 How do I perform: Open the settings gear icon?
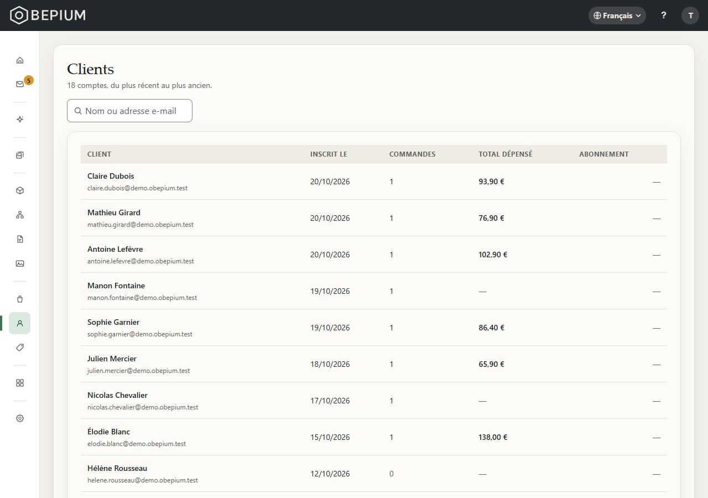(x=20, y=418)
